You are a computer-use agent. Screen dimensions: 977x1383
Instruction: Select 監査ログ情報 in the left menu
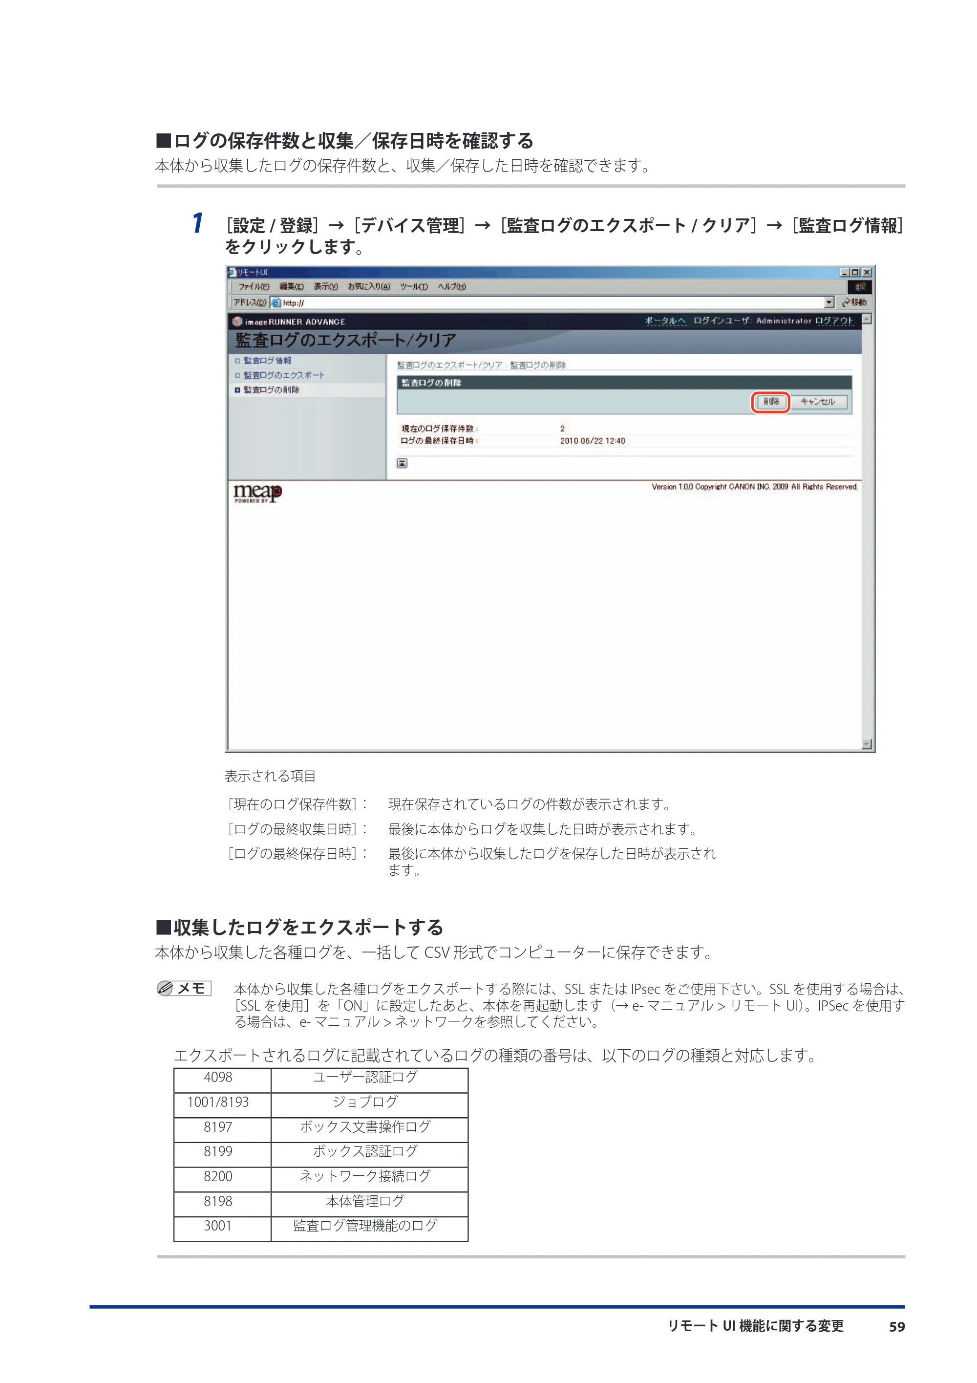(x=267, y=360)
